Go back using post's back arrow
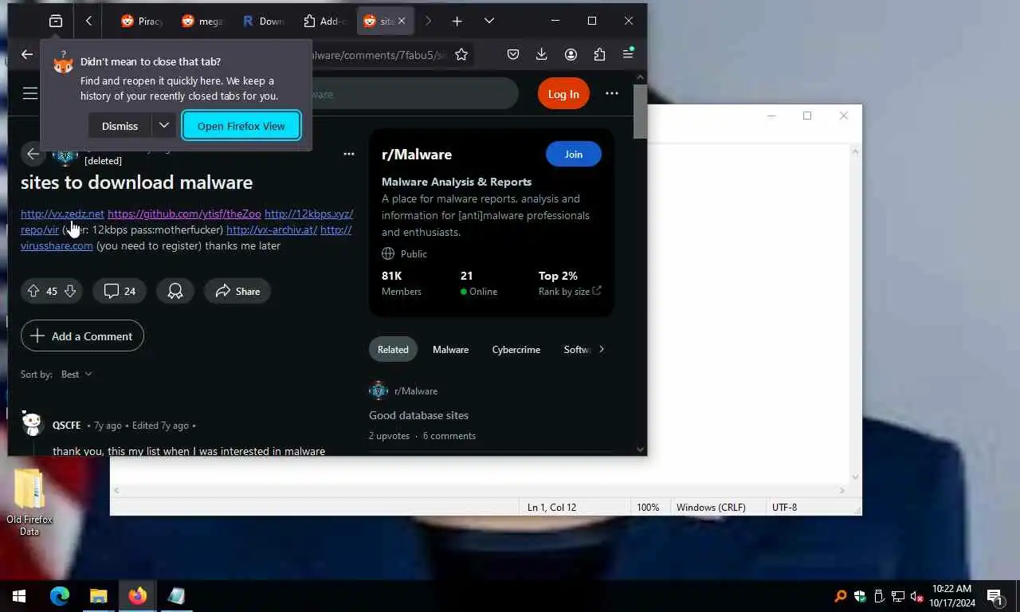 (33, 154)
